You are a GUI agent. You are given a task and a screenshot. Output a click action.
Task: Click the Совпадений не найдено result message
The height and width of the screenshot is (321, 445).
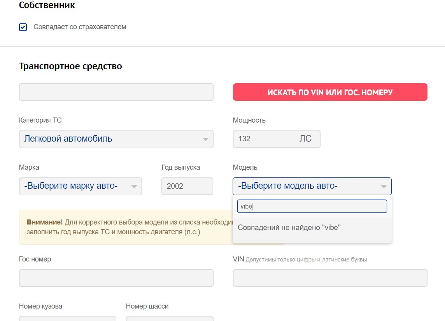(289, 228)
